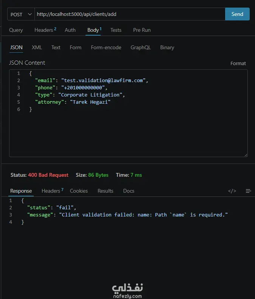The image size is (255, 299).
Task: Show the Response tab
Action: (21, 191)
